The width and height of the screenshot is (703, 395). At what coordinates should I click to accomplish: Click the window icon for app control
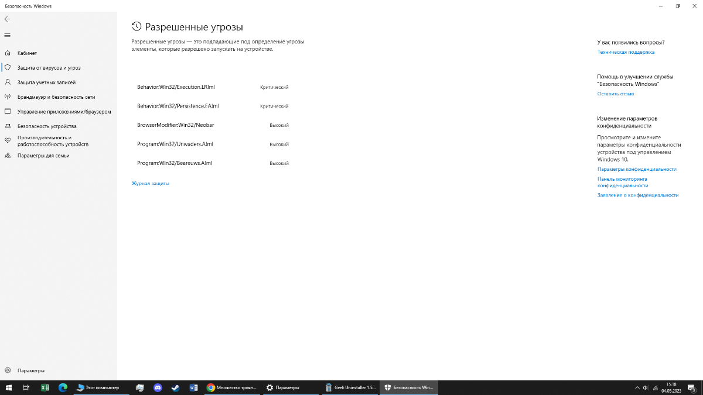pos(8,111)
